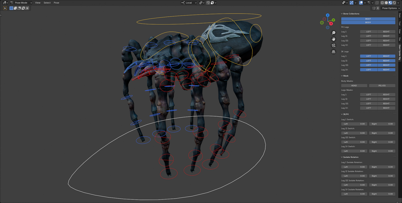The width and height of the screenshot is (402, 203).
Task: Adjust Leg II Isolate Rotation Left slider
Action: click(x=354, y=176)
